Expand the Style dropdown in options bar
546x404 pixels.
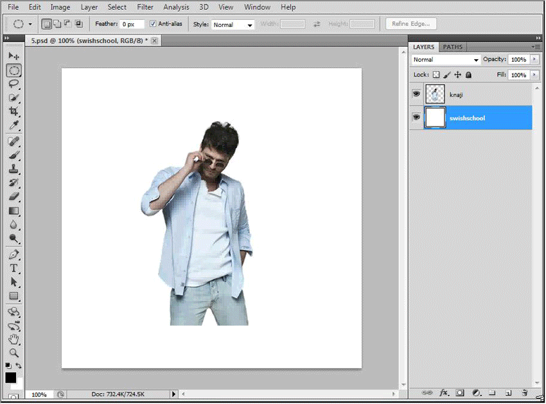pos(233,25)
